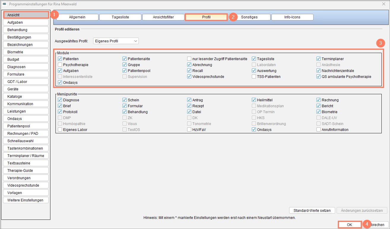Uncheck the Biometrie menu item checkbox
The height and width of the screenshot is (229, 390).
[319, 112]
